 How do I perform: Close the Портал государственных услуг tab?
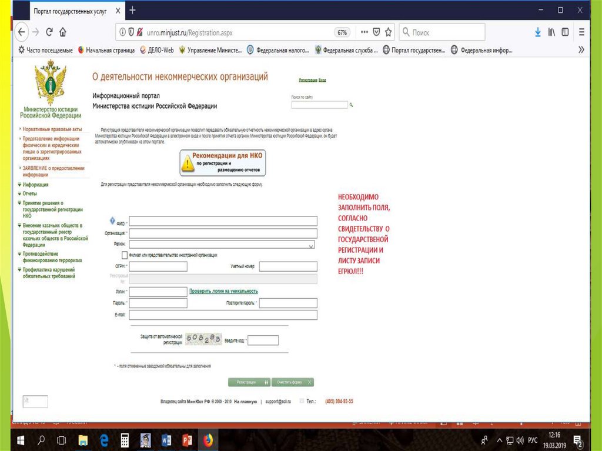pyautogui.click(x=118, y=11)
